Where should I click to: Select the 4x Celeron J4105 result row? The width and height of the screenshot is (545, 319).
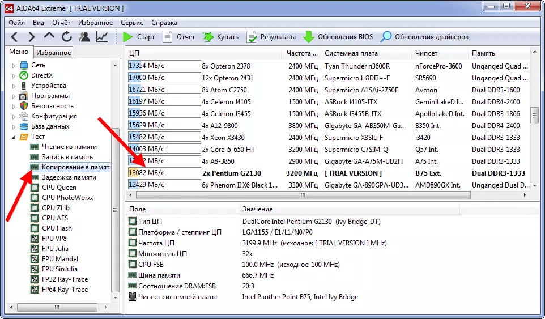click(x=328, y=102)
